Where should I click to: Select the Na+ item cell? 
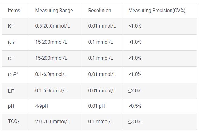(x=12, y=42)
